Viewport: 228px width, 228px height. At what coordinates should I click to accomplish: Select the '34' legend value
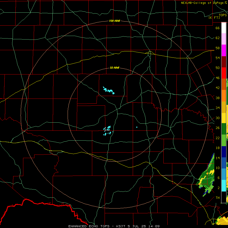[x=218, y=108]
